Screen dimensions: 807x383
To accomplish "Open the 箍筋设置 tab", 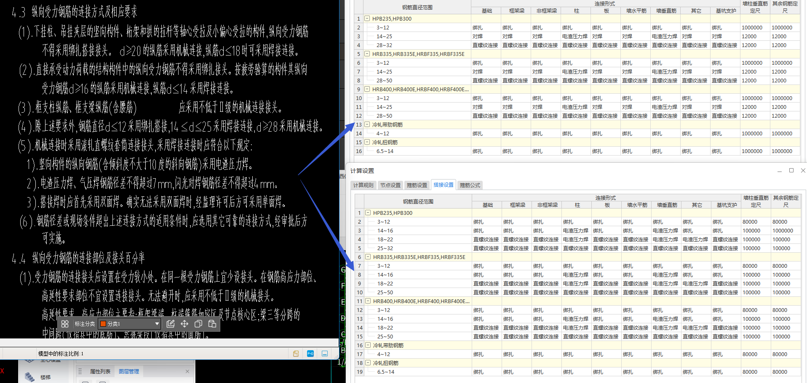I will click(417, 185).
